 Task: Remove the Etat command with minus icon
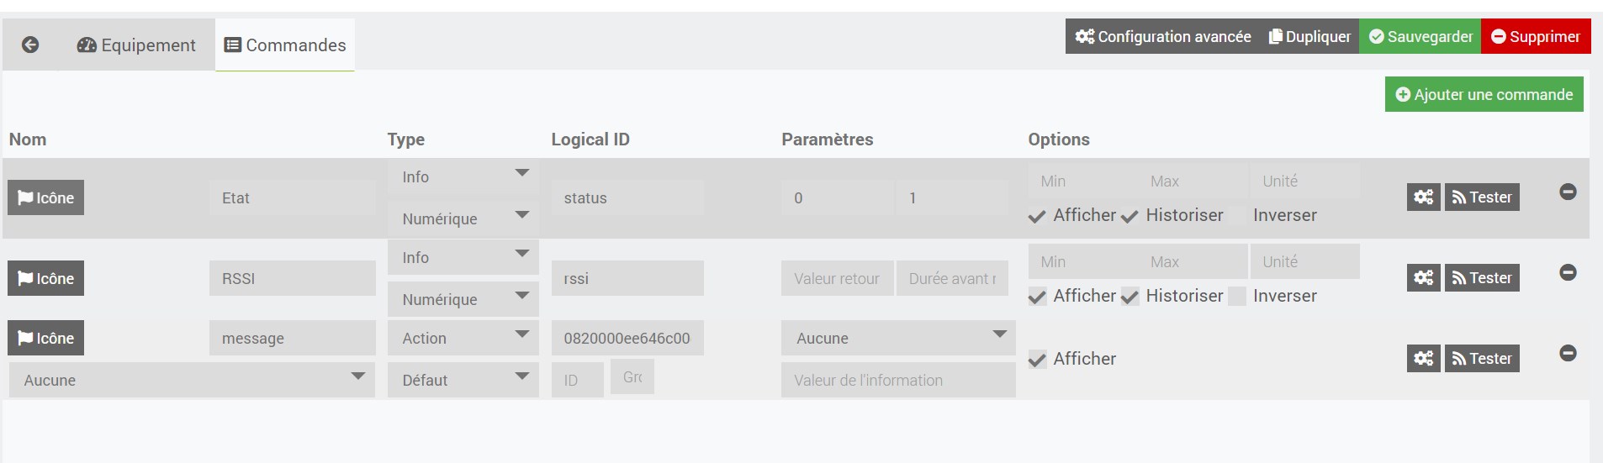tap(1568, 192)
